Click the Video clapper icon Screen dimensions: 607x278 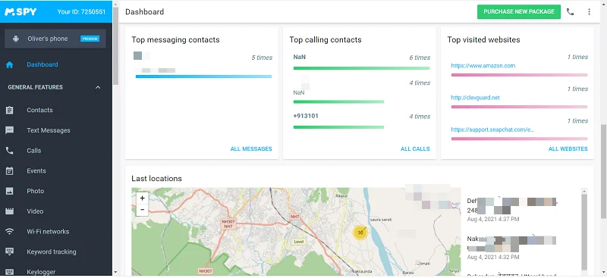click(10, 211)
